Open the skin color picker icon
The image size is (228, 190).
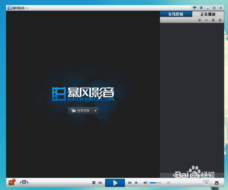tap(201, 8)
